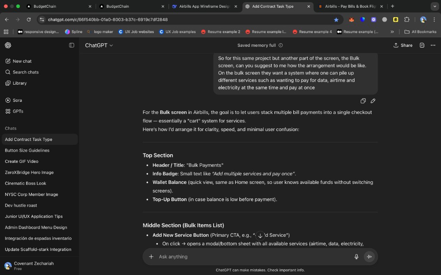Open the tab search dropdown arrow
Image resolution: width=441 pixels, height=275 pixels.
[x=435, y=6]
